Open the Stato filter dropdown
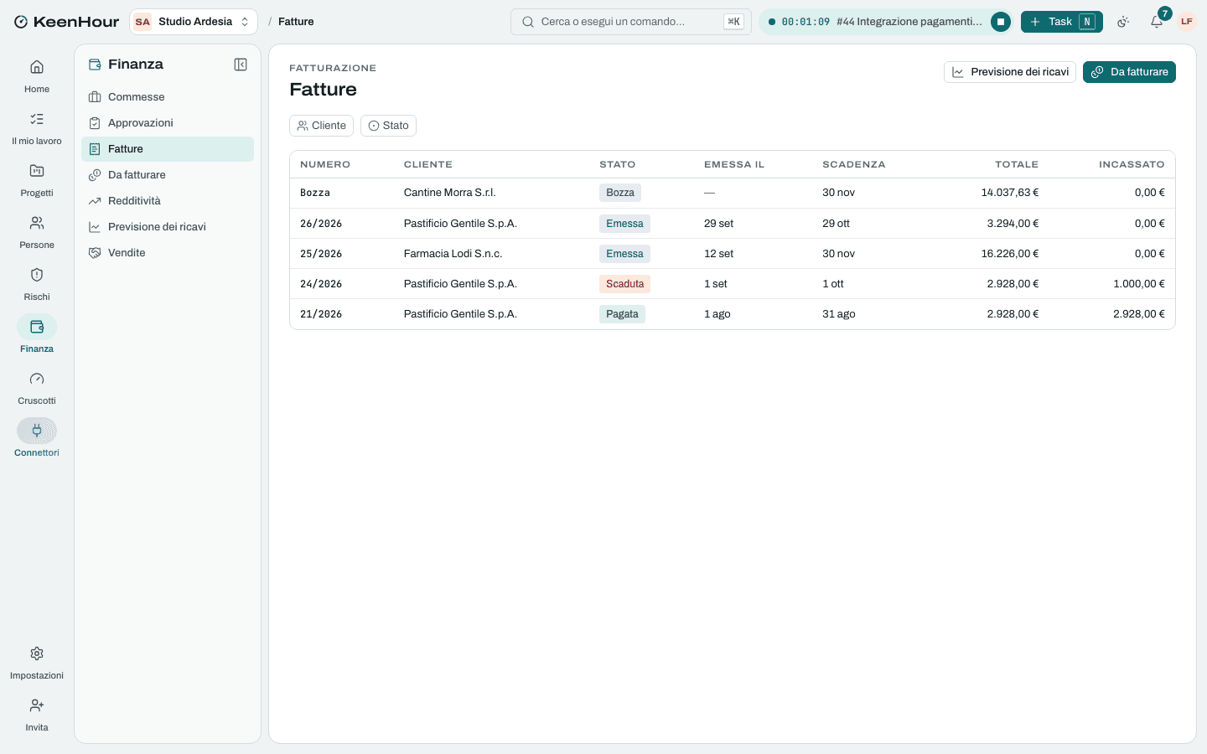 coord(388,126)
